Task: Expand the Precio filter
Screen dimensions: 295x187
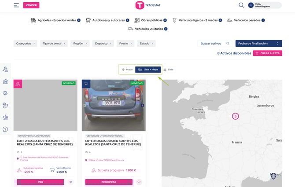Action: (x=125, y=44)
